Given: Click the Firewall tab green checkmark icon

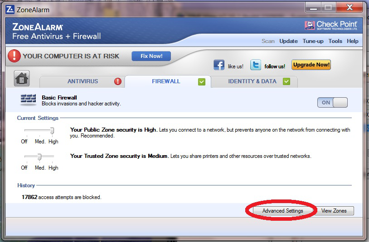Looking at the screenshot, I should 202,81.
